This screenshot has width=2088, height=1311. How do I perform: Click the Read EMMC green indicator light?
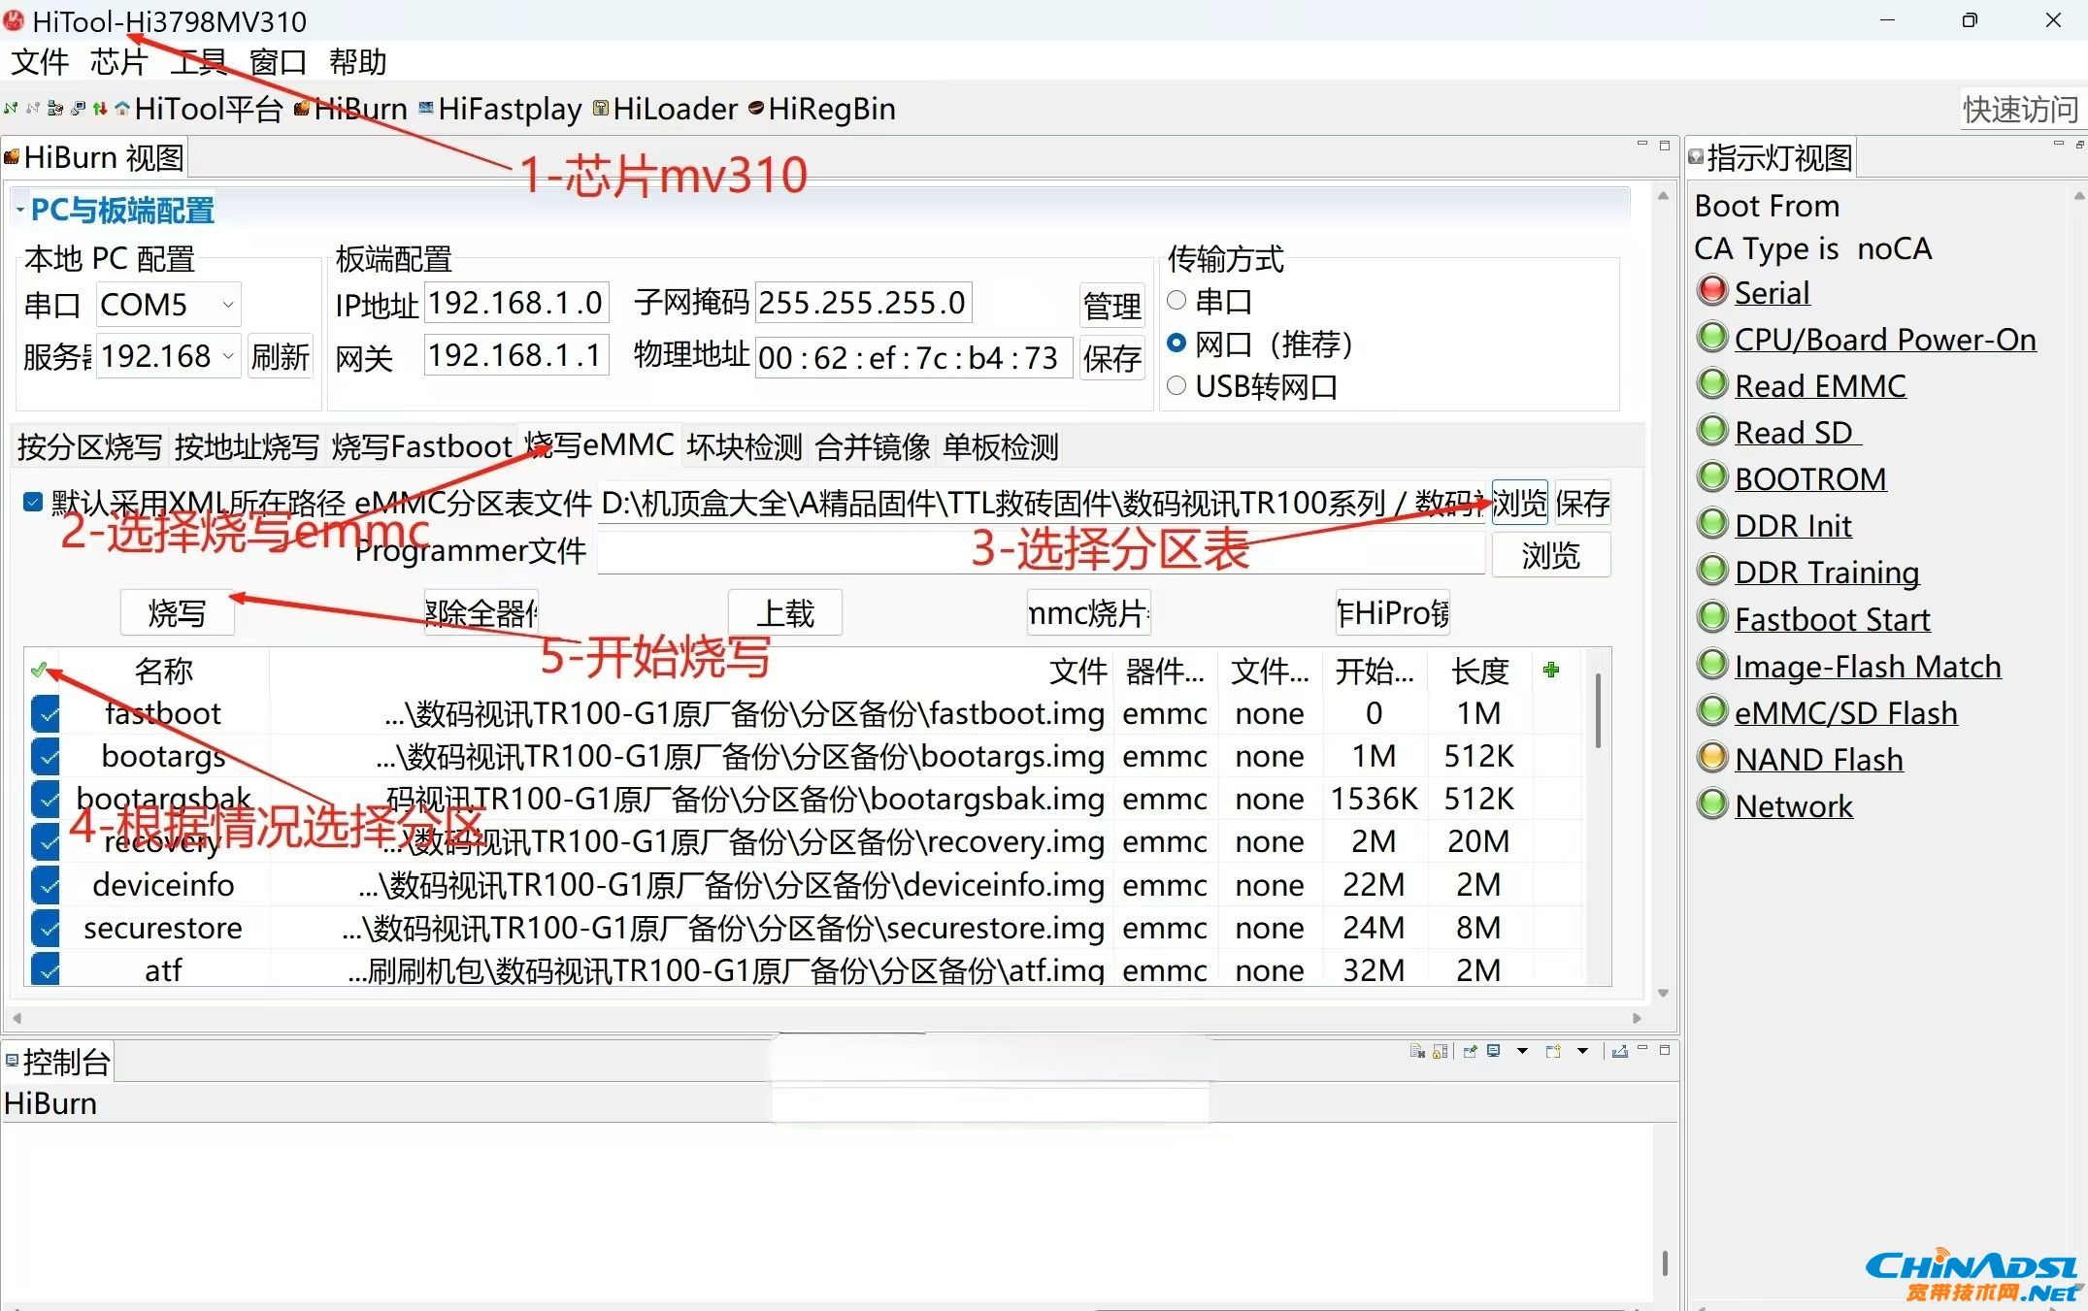click(1712, 383)
